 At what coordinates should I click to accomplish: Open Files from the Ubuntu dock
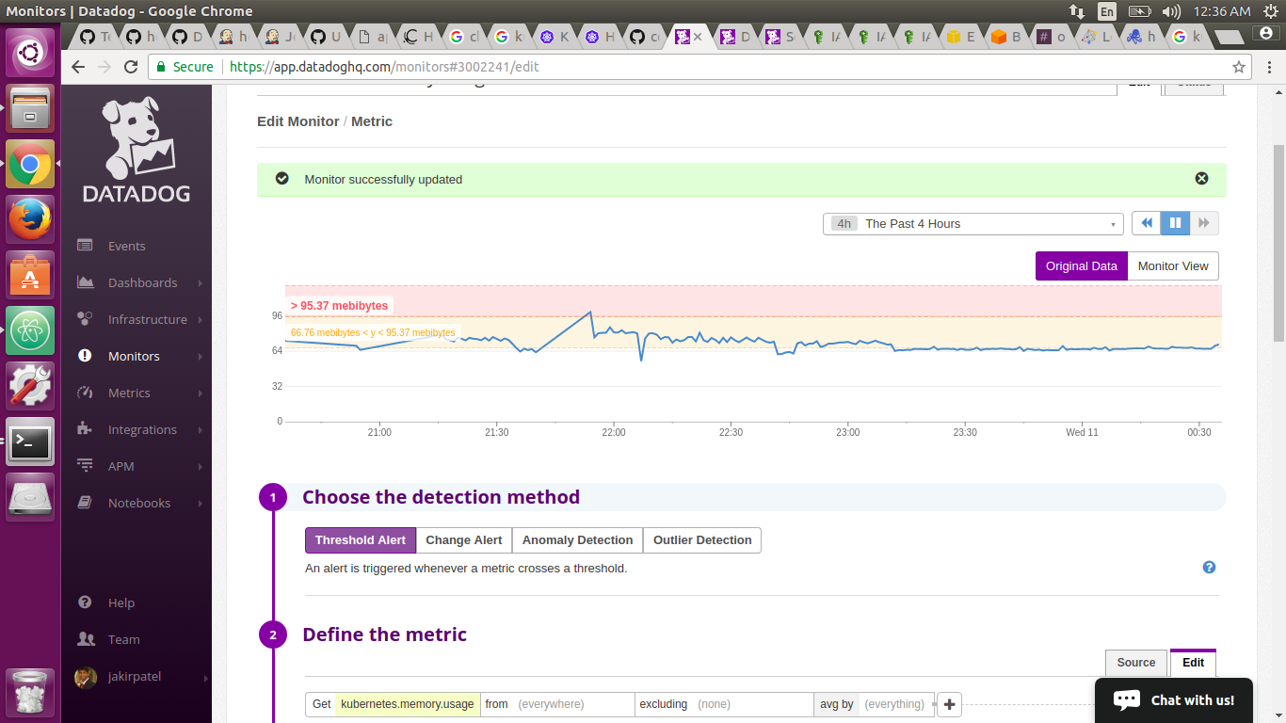pos(30,108)
